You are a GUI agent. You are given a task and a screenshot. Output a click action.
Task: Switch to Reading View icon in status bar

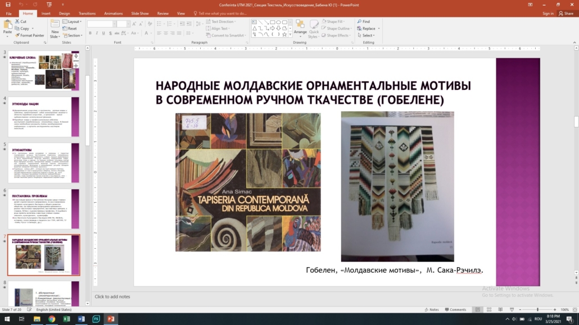500,309
